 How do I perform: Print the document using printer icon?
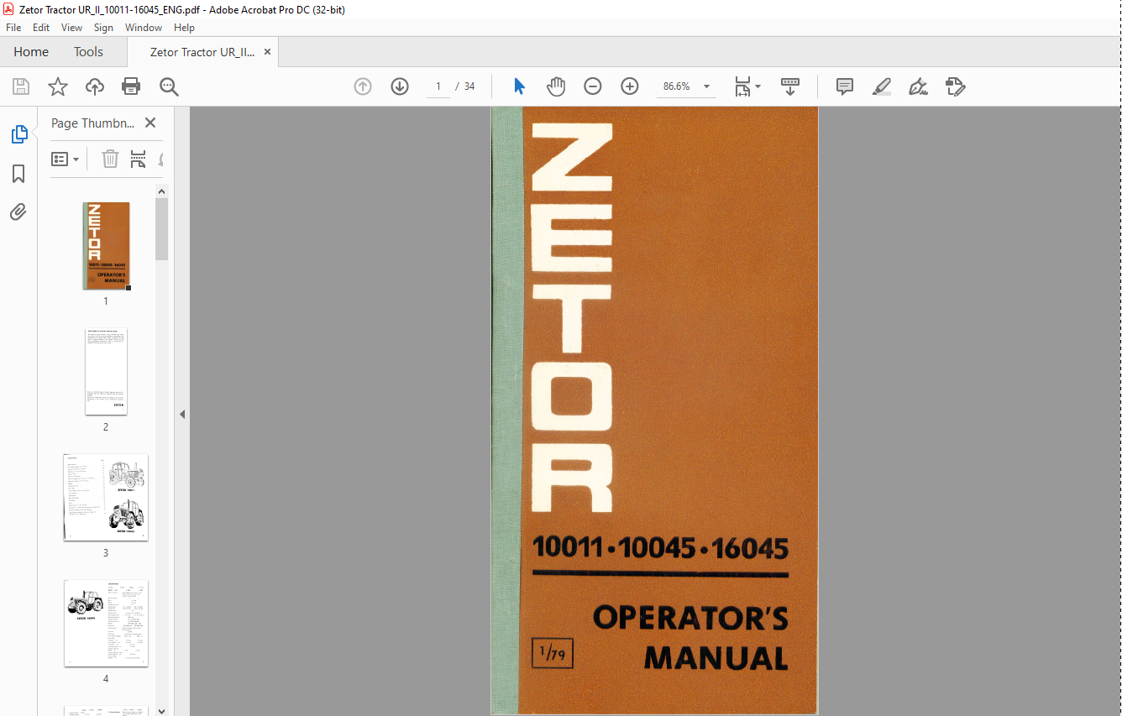131,86
